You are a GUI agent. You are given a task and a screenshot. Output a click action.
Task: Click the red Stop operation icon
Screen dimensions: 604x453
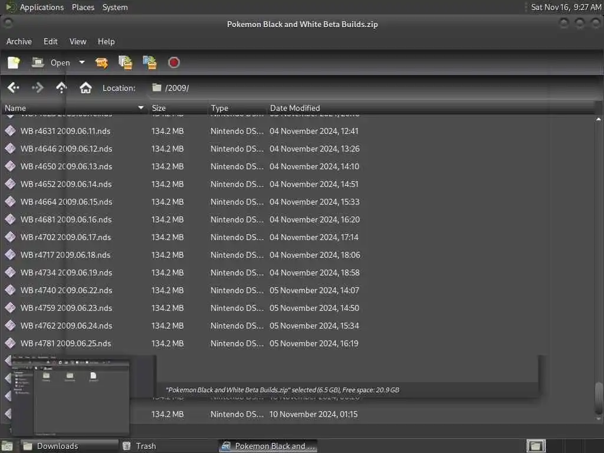174,63
